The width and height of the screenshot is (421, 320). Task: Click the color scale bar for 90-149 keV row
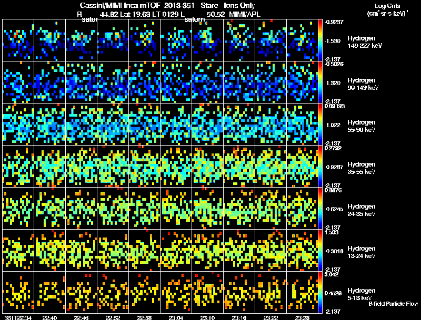(320, 82)
